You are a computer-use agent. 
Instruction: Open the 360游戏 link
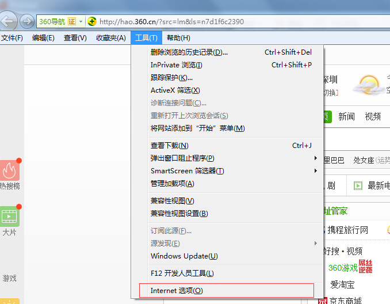[343, 268]
